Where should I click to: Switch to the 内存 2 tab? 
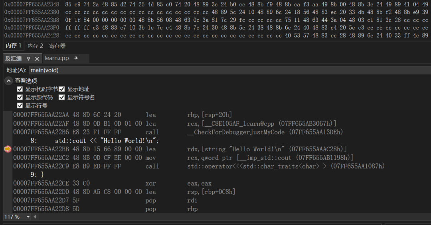tap(35, 46)
